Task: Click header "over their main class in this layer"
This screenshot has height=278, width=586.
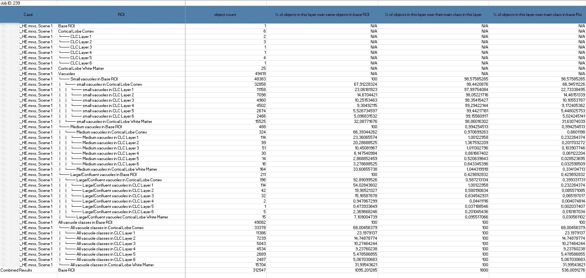Action: (433, 14)
